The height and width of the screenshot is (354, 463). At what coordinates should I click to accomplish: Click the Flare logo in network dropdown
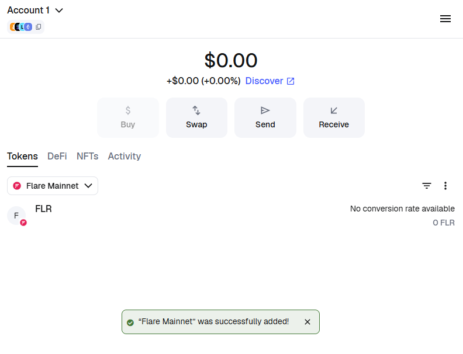17,186
